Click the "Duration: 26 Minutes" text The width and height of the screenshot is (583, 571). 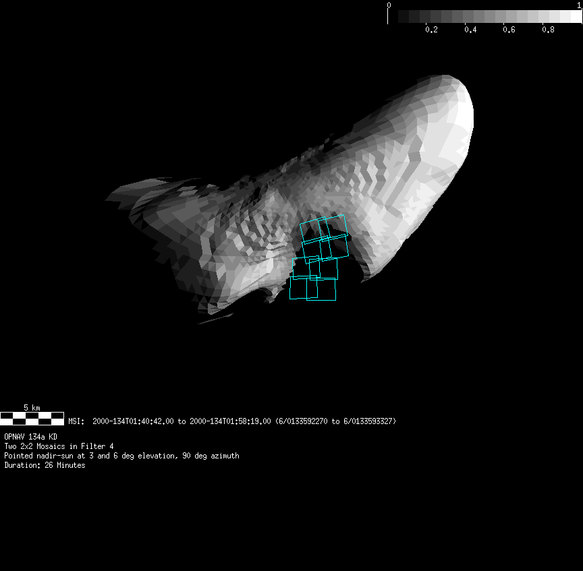[45, 465]
